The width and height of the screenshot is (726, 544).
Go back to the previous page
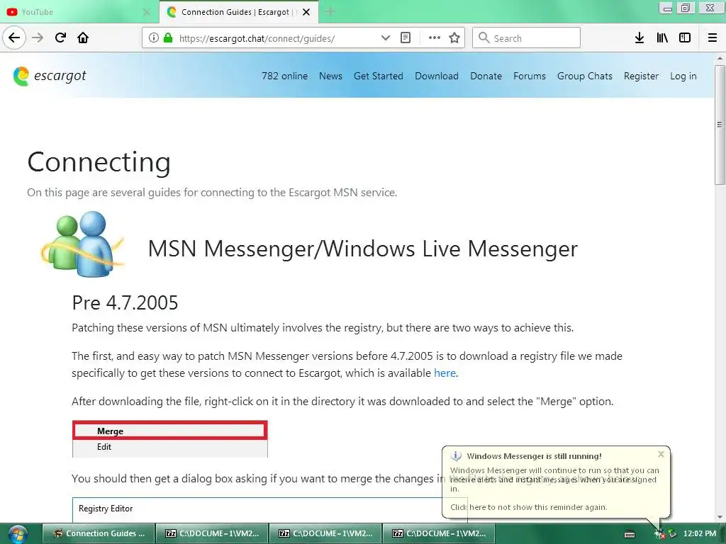14,38
